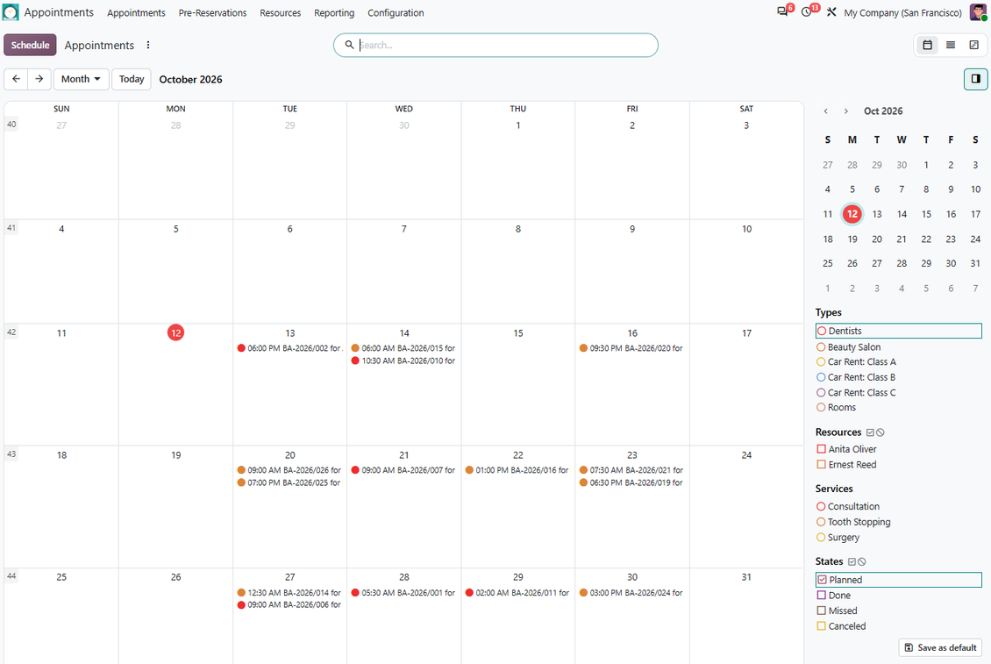Open the user avatar menu
Screen dimensions: 991x664
(x=978, y=12)
